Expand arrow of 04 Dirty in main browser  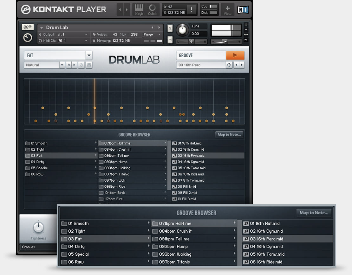pyautogui.click(x=96, y=161)
